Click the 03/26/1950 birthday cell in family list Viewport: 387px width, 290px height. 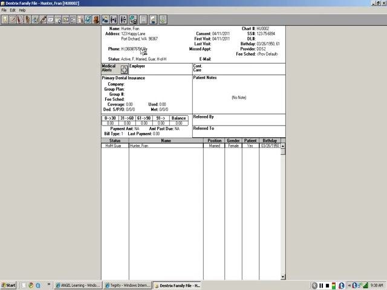tap(270, 146)
